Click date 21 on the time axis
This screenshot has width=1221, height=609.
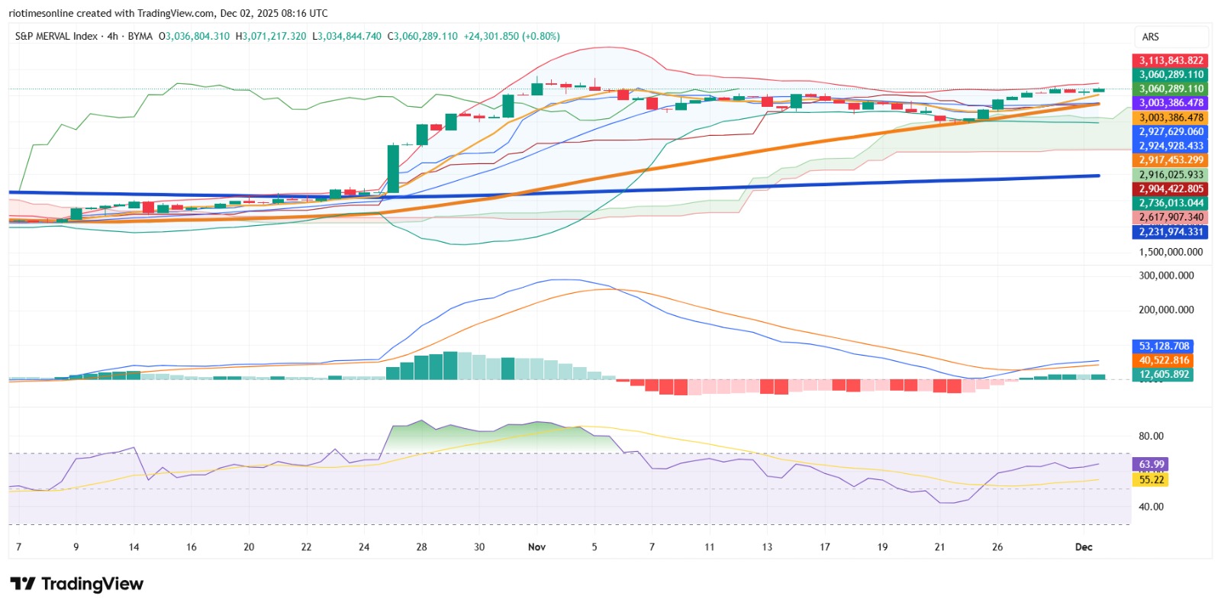(939, 547)
